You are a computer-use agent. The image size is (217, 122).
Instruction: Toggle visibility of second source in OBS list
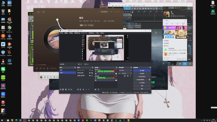[x=90, y=73]
